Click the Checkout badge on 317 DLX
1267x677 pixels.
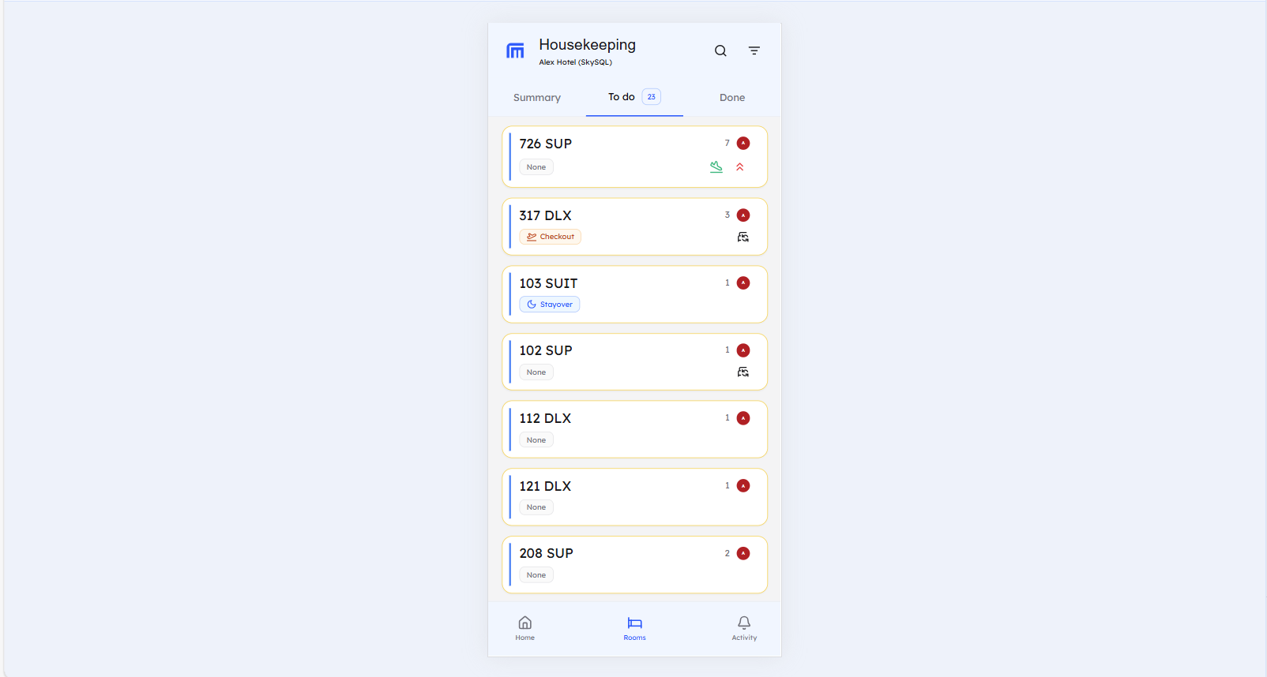point(550,236)
